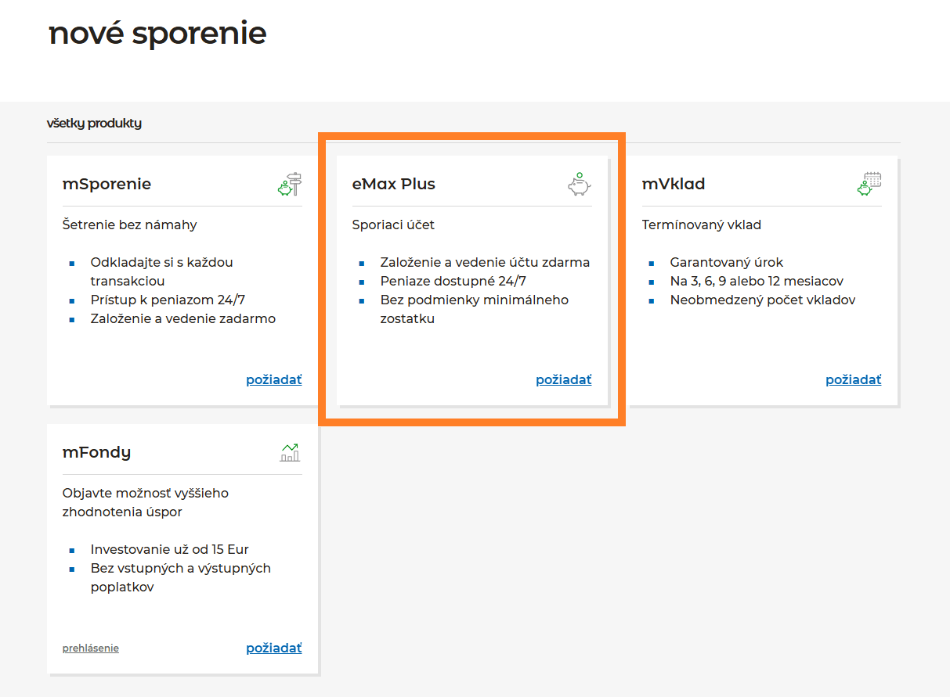The width and height of the screenshot is (950, 697).
Task: Click the eMax Plus piggy bank icon
Action: point(579,185)
